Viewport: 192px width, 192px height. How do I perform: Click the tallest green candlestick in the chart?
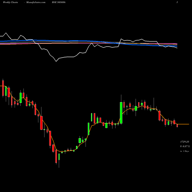[x=121, y=113]
